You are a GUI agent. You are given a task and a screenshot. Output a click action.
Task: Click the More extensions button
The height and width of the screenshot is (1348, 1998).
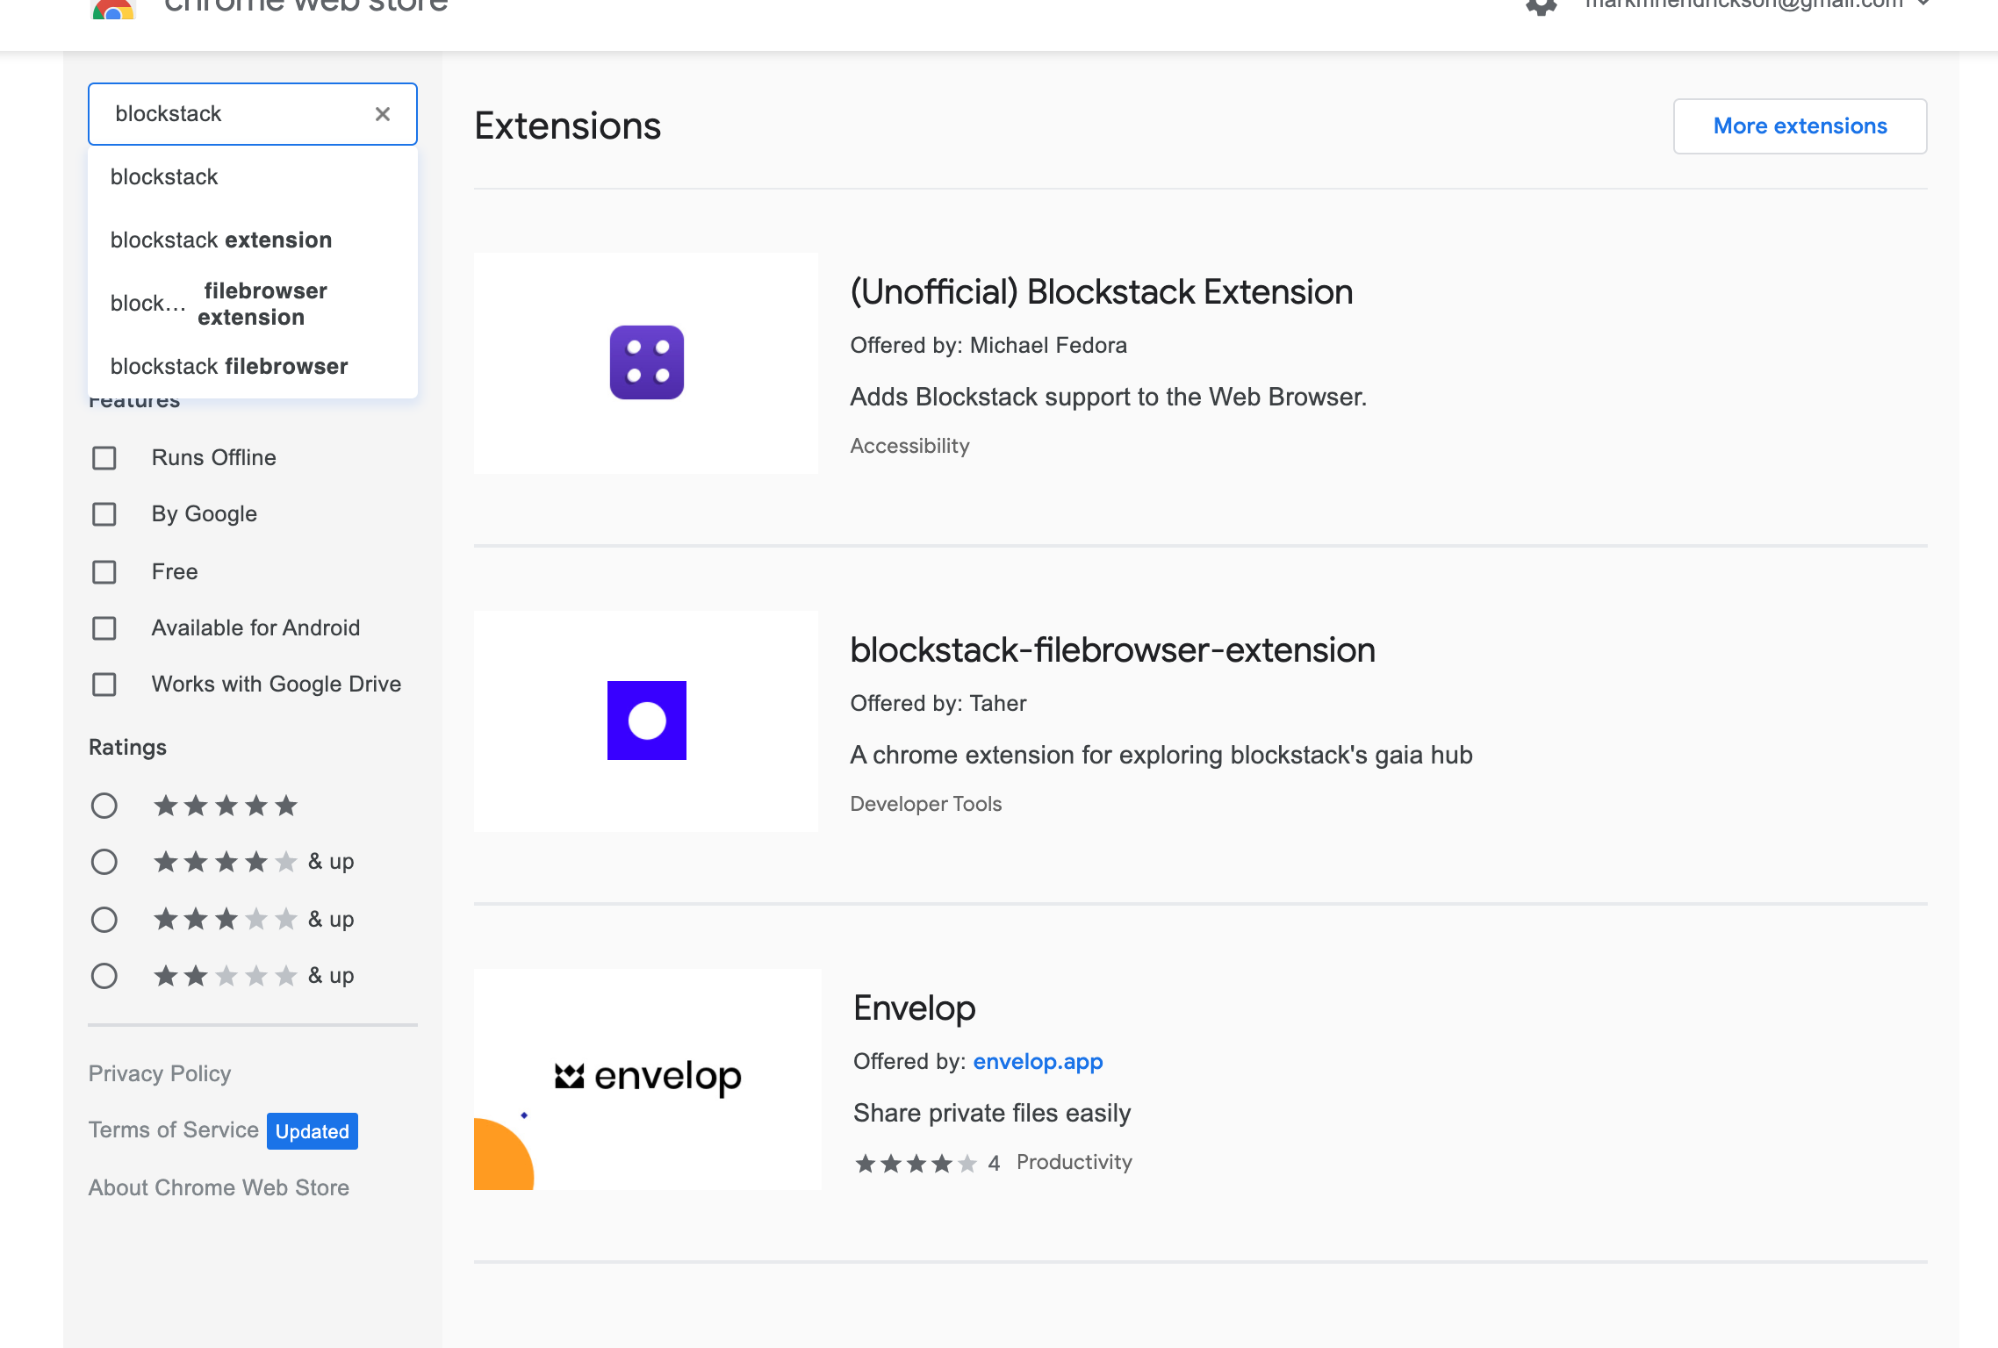[1800, 125]
